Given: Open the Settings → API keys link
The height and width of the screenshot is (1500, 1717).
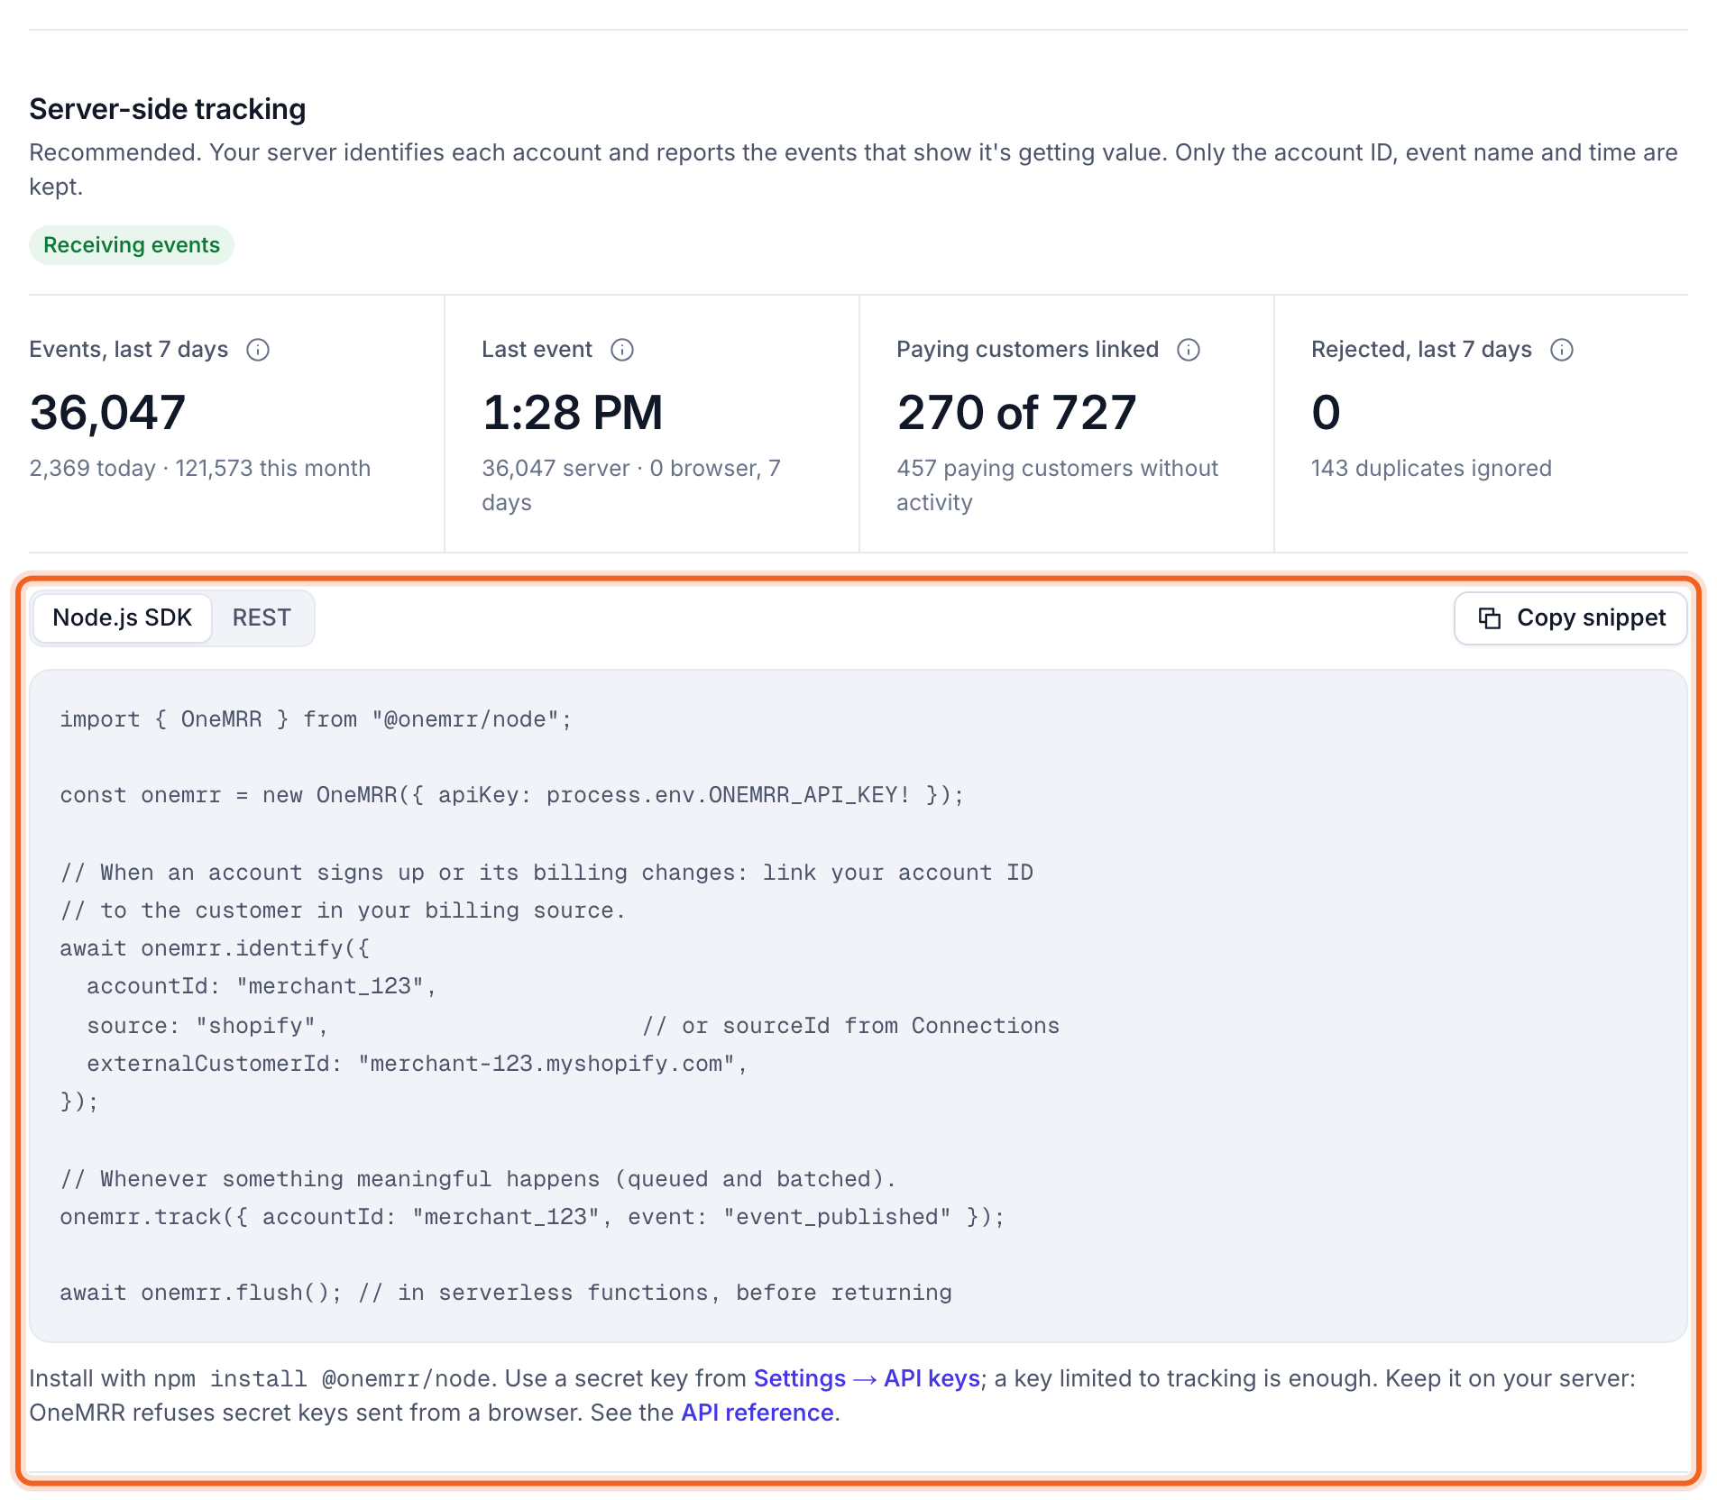Looking at the screenshot, I should 867,1378.
